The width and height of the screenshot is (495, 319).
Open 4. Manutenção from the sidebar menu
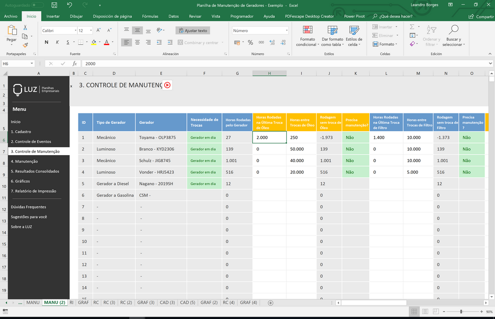pyautogui.click(x=24, y=162)
